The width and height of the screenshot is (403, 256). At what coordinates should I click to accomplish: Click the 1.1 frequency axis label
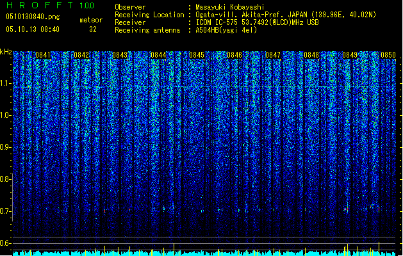(x=5, y=83)
